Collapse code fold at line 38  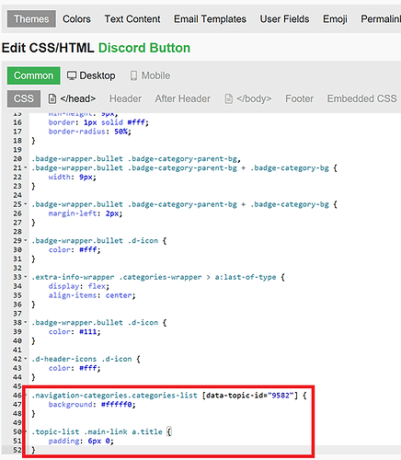click(26, 322)
